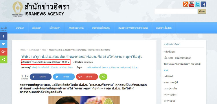Viewport: 217px width, 104px height.
Task: Open the YouTube channel icon
Action: pos(192,4)
